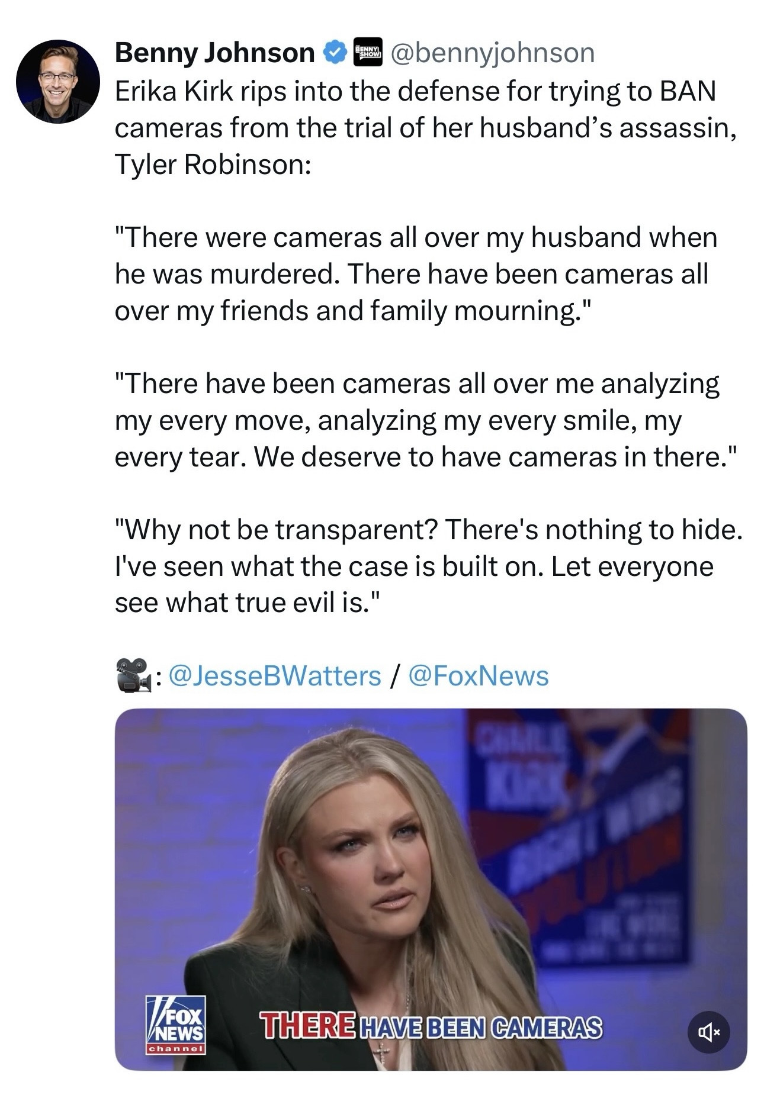Open the @FoxNews mention link
Image resolution: width=764 pixels, height=1098 pixels.
[x=479, y=675]
